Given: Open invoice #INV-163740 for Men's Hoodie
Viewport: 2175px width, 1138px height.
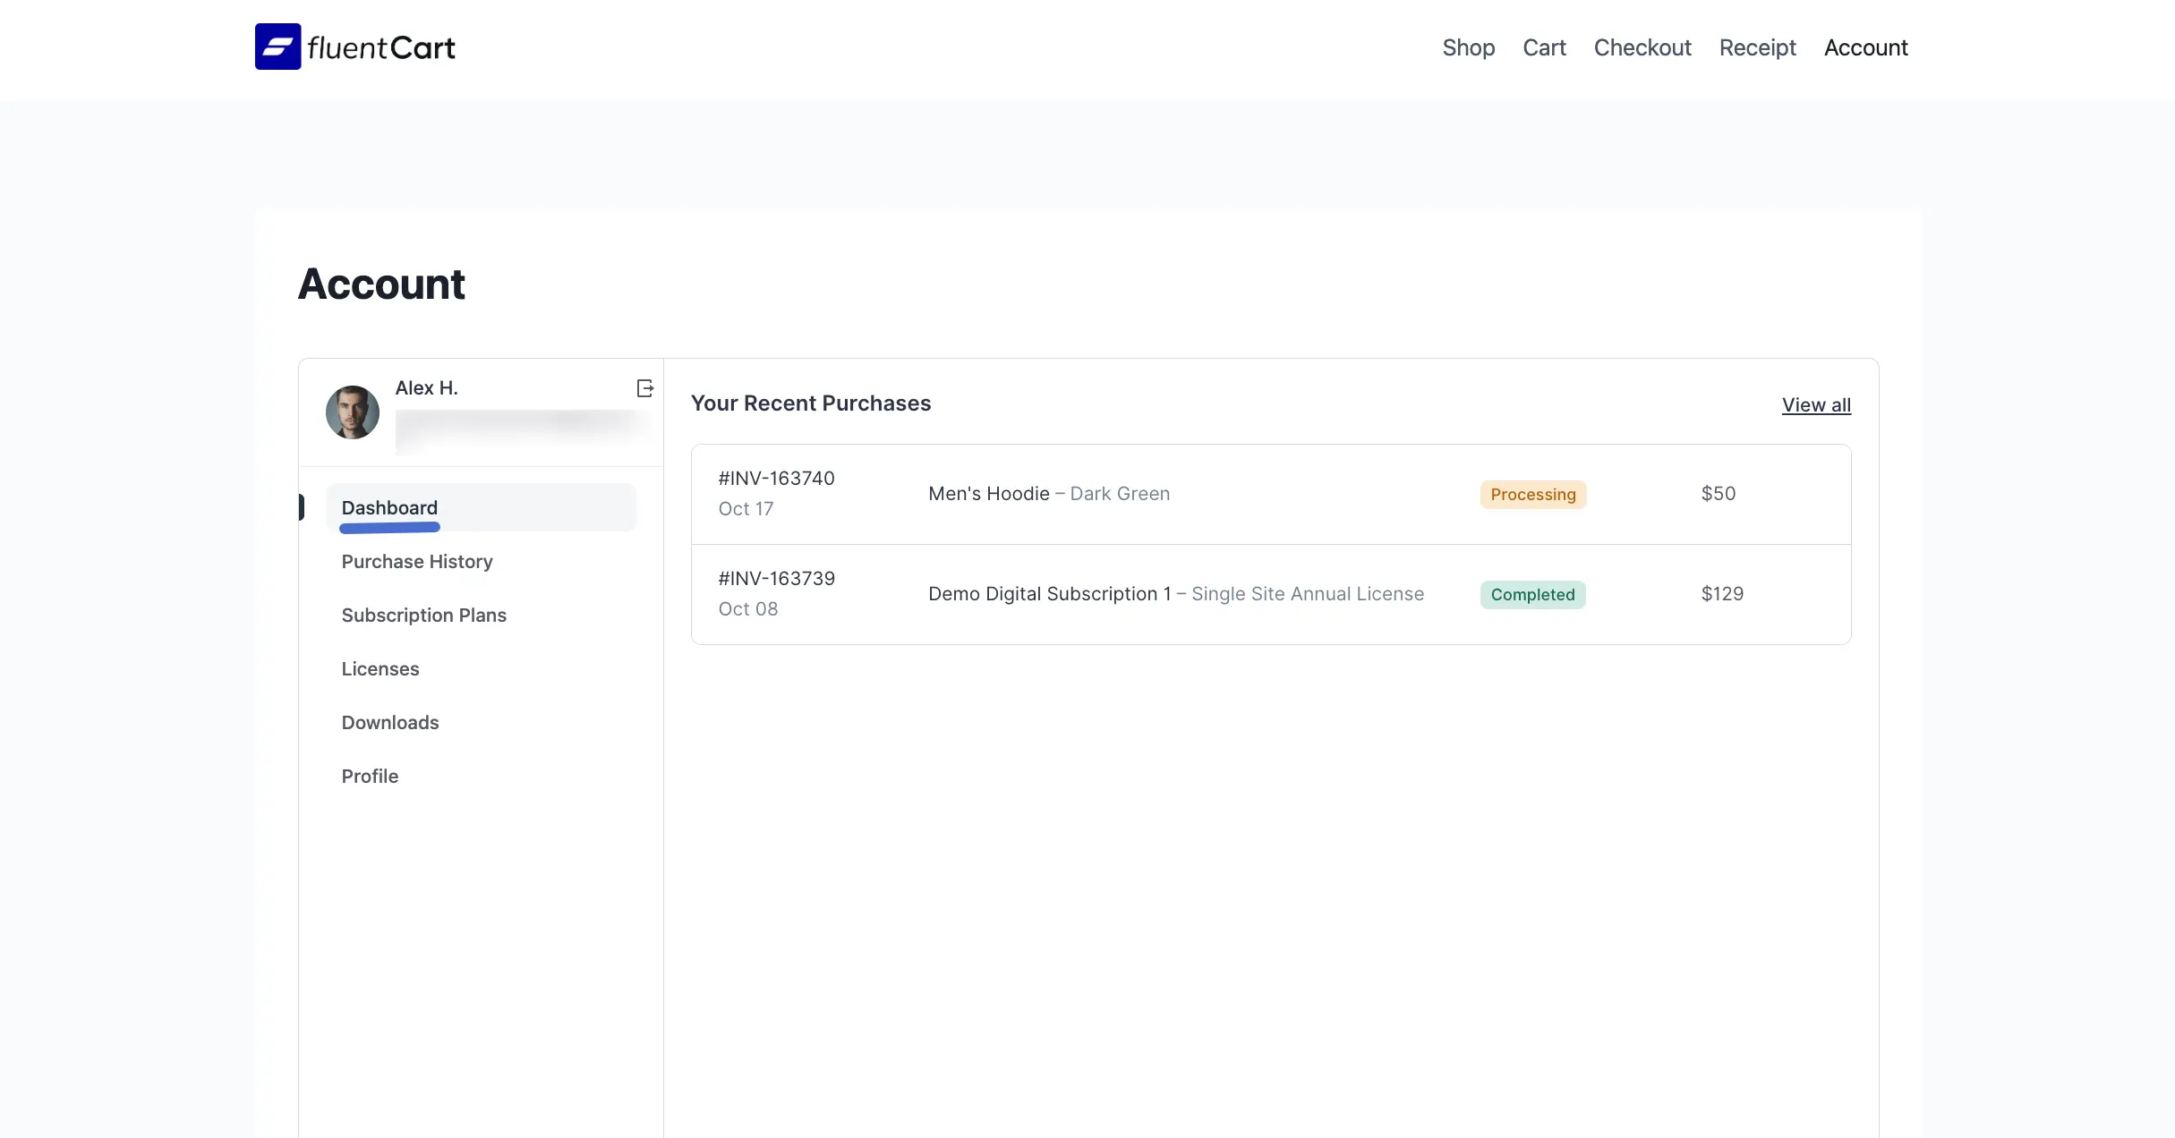Looking at the screenshot, I should click(x=775, y=478).
